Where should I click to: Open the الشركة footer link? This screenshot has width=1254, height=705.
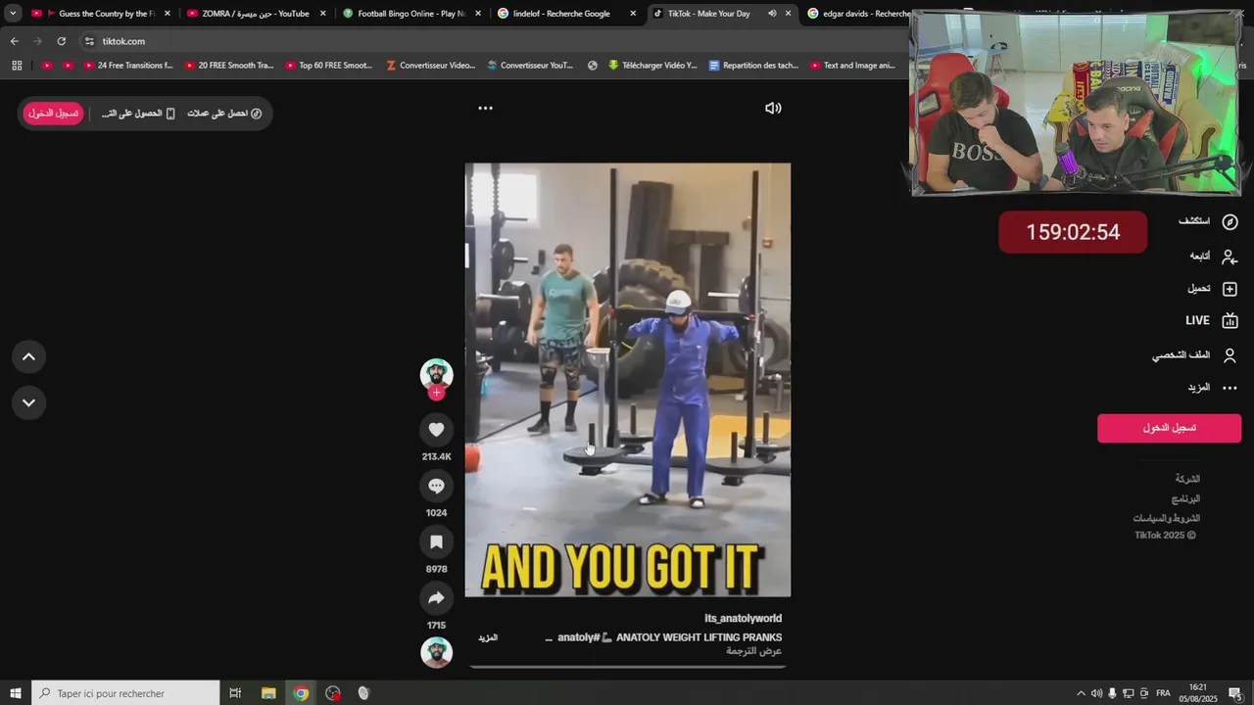click(1187, 479)
